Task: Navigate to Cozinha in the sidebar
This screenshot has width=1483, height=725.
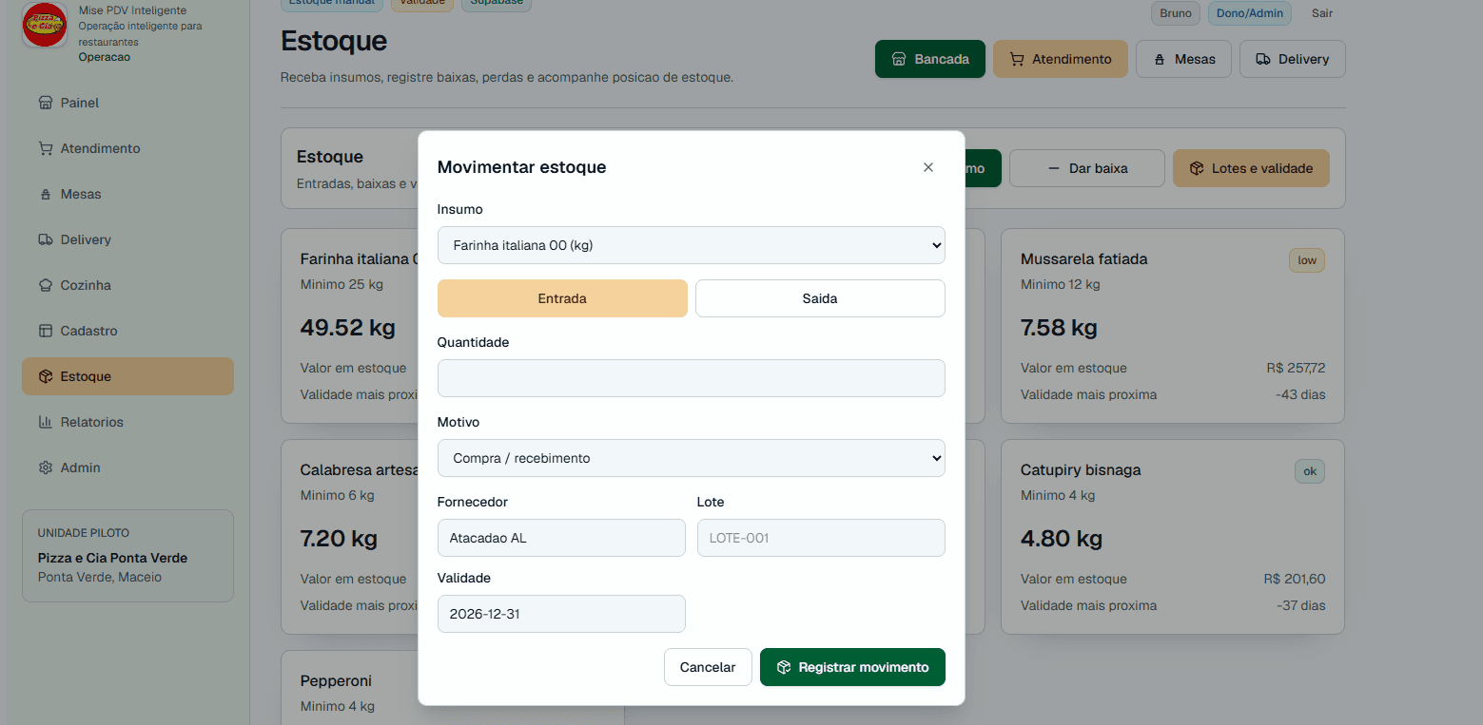Action: [x=127, y=285]
